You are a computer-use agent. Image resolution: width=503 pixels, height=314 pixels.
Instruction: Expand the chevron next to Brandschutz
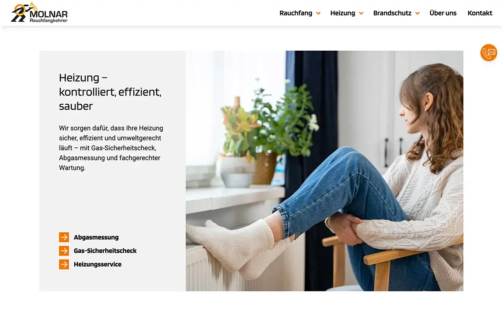click(x=417, y=13)
